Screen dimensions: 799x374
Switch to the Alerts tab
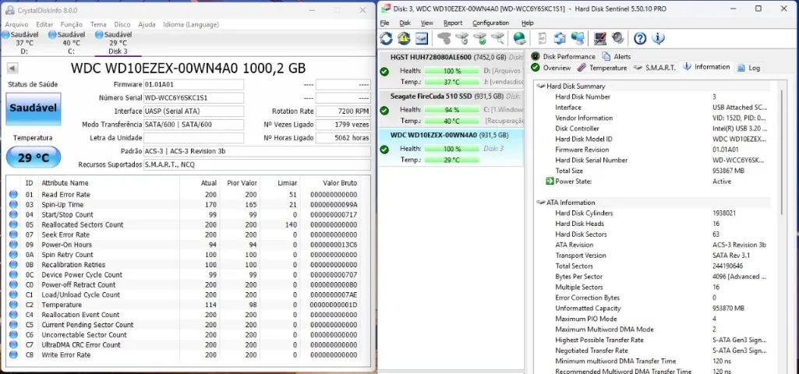tap(617, 57)
